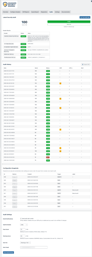Click the Alert column header
Image resolution: width=92 pixels, height=257 pixels.
pyautogui.click(x=82, y=68)
